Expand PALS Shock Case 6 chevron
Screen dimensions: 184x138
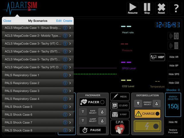click(x=70, y=115)
